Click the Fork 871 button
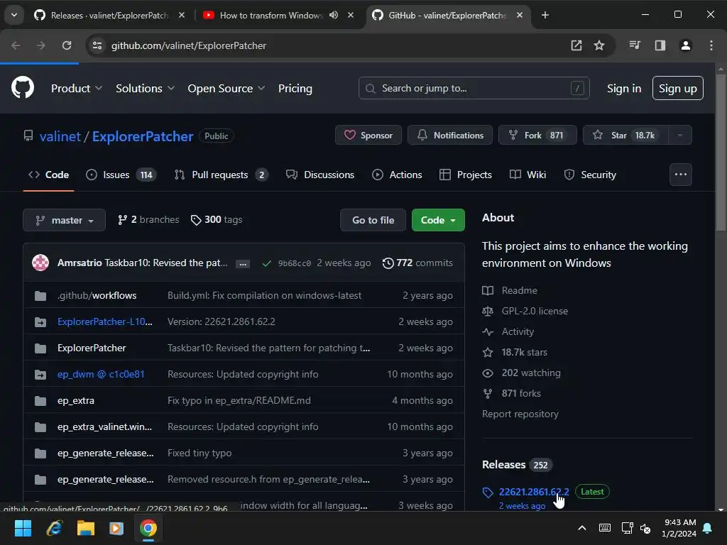Viewport: 727px width, 545px height. coord(537,136)
